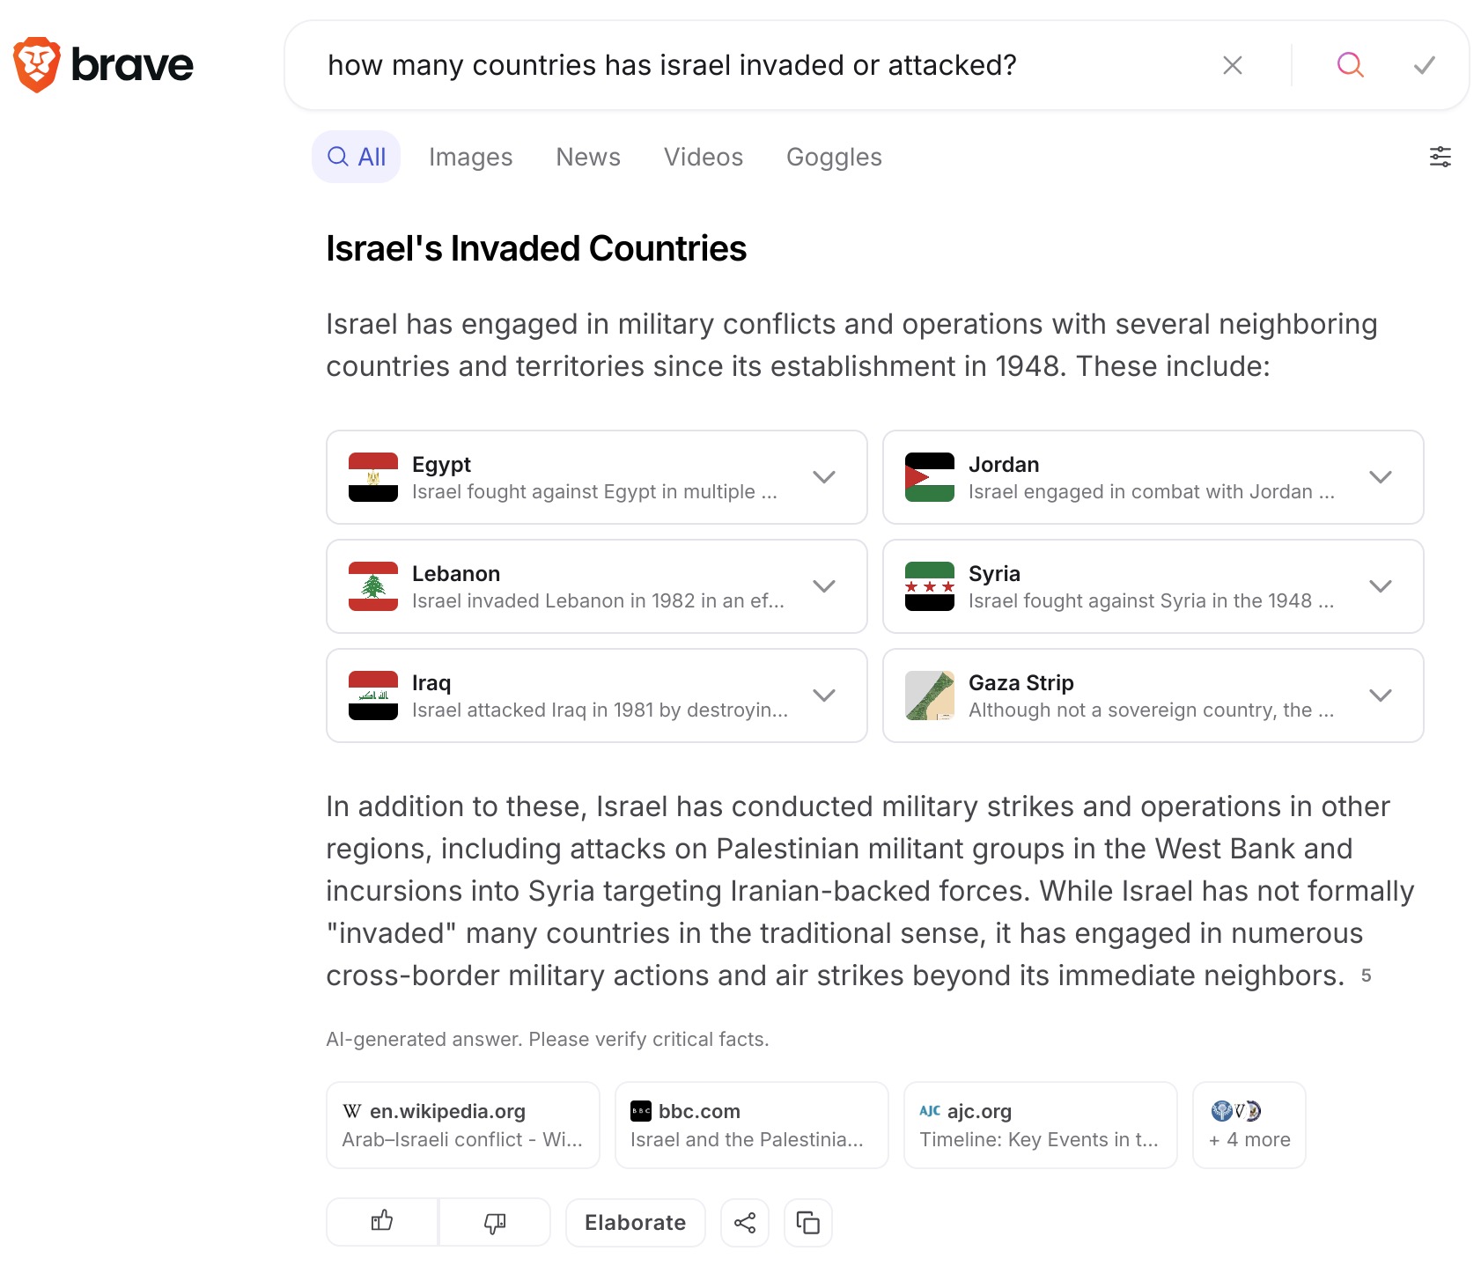Click the Elaborate button
This screenshot has width=1481, height=1266.
pyautogui.click(x=635, y=1222)
